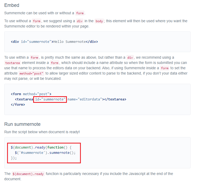The height and width of the screenshot is (185, 198).
Task: Click the $('#summernote').summernote(); code line
Action: [45, 153]
